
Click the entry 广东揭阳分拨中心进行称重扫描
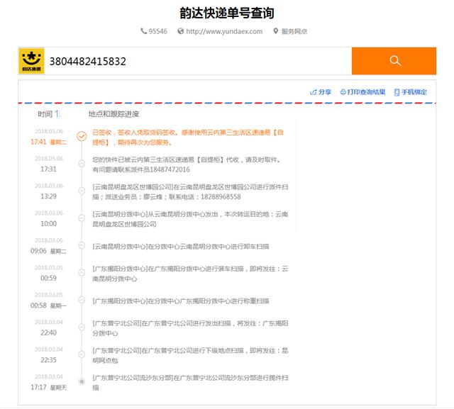pyautogui.click(x=181, y=301)
